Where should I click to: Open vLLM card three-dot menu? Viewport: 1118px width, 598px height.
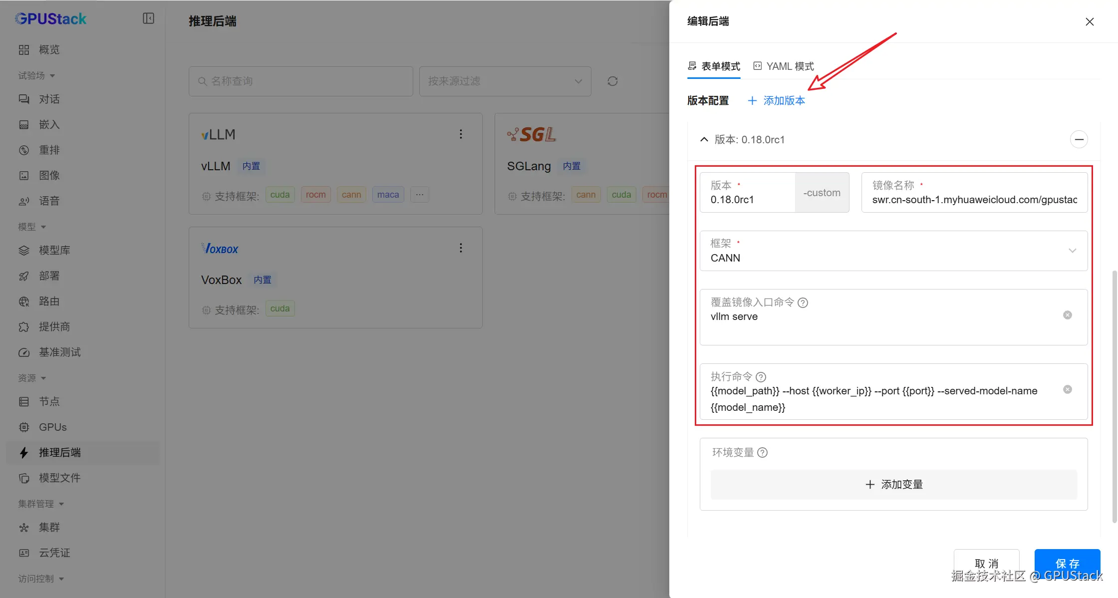[x=461, y=134]
